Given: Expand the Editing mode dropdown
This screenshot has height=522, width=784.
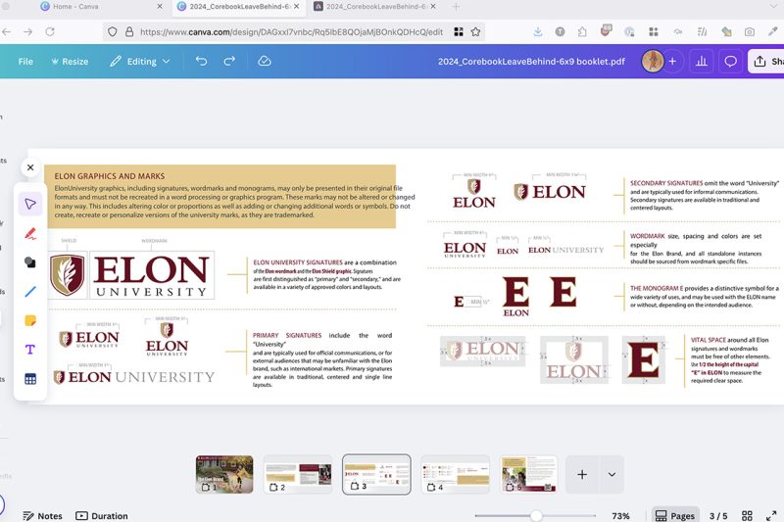Looking at the screenshot, I should (140, 61).
